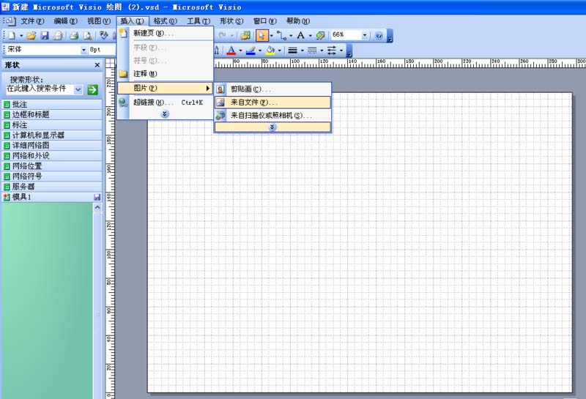Expand the Insert menu with chevron

coord(165,114)
